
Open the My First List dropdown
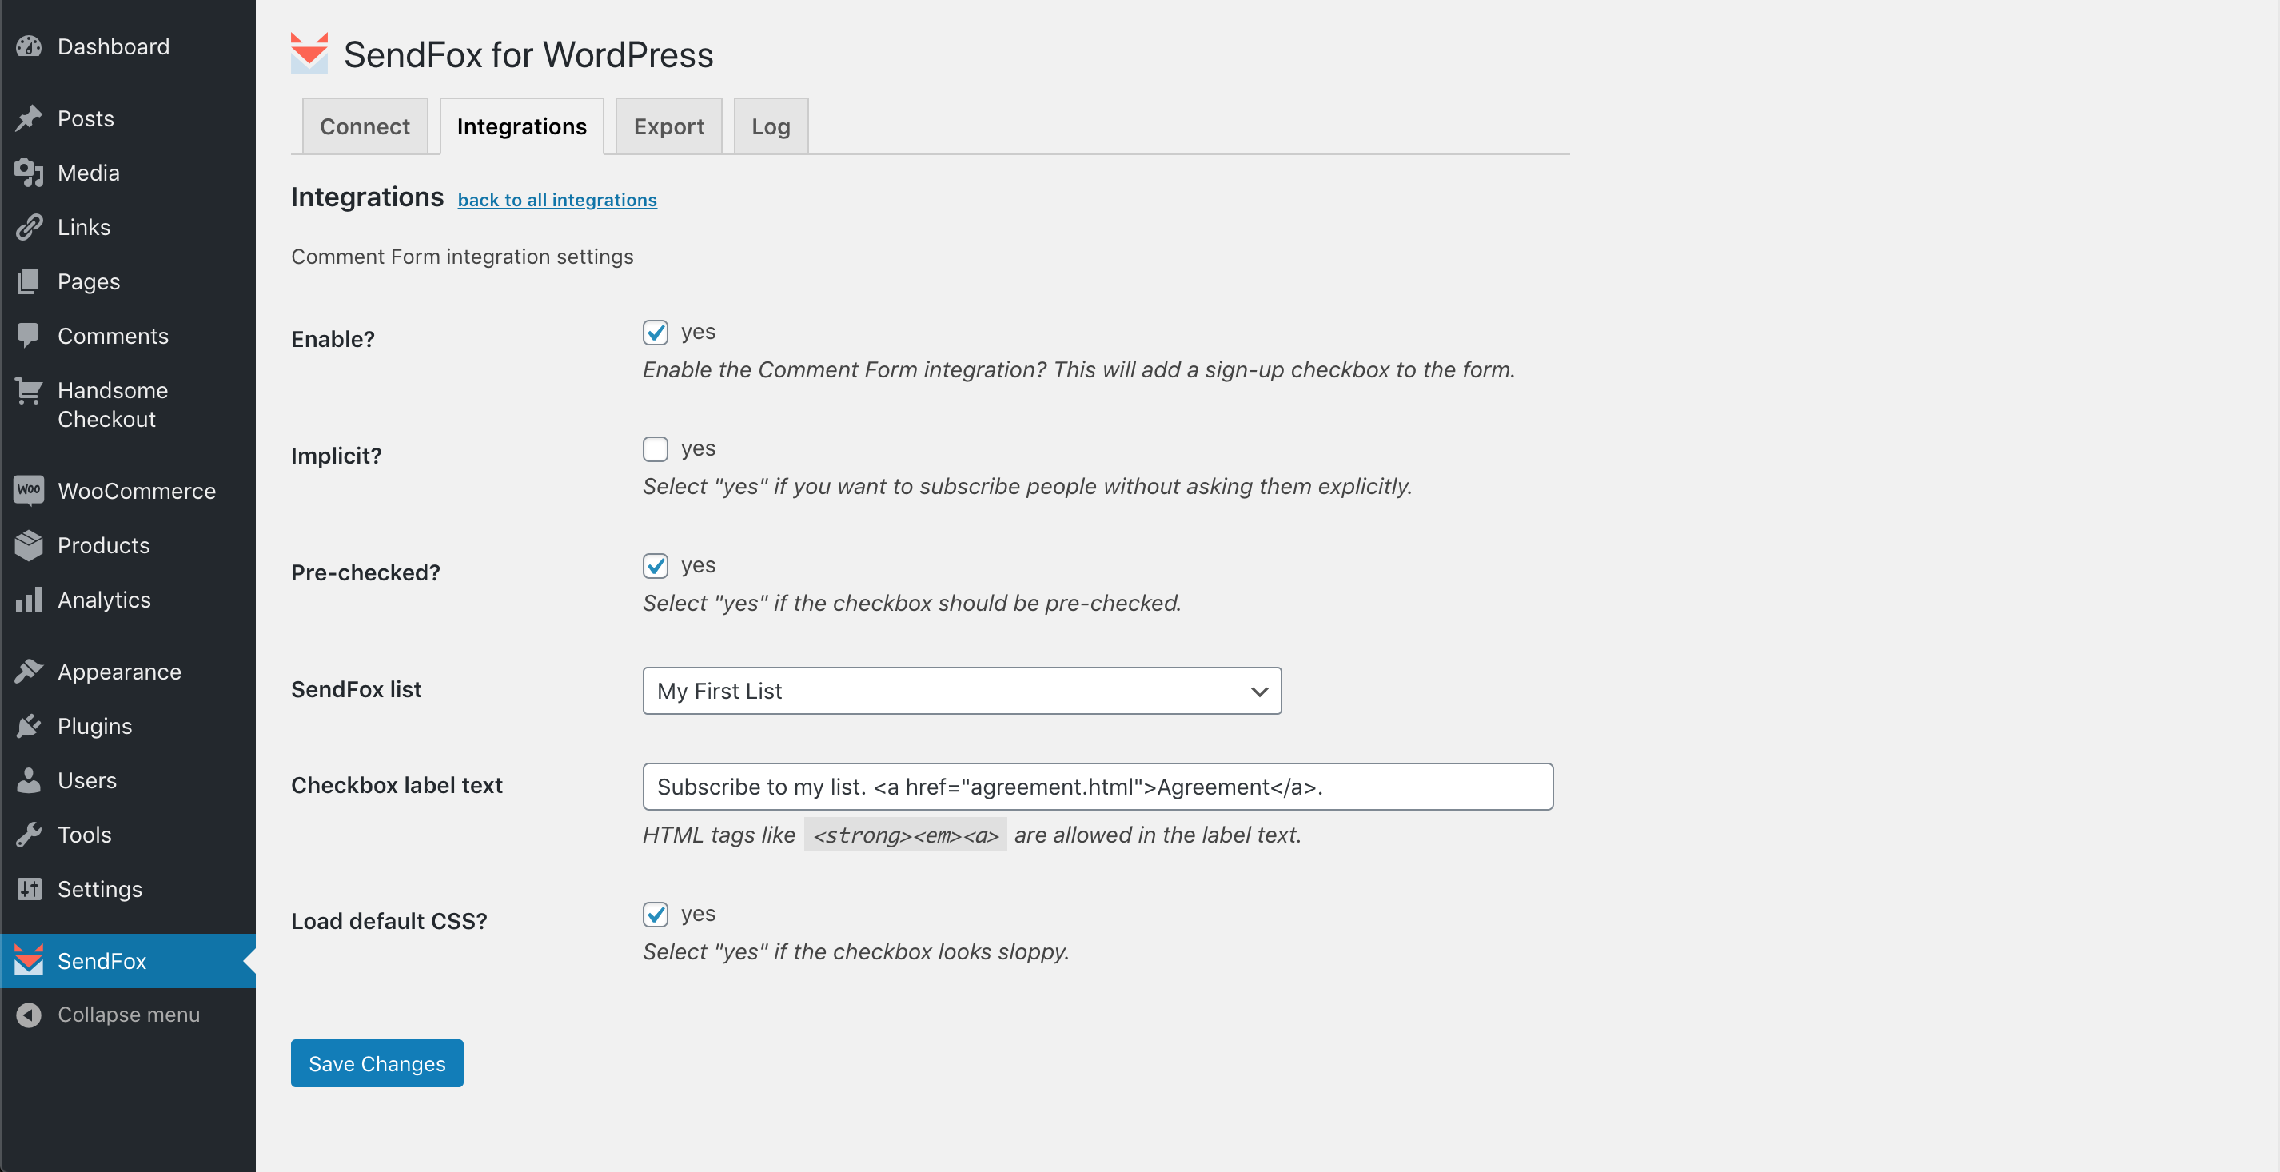[963, 689]
